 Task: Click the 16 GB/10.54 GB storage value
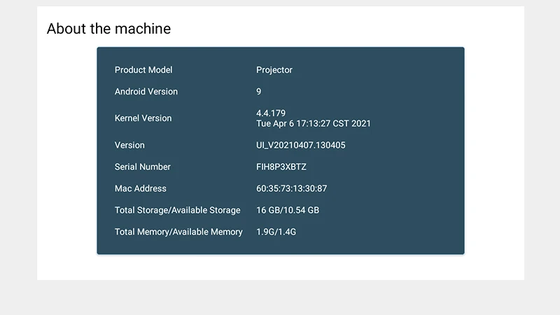[x=288, y=211]
